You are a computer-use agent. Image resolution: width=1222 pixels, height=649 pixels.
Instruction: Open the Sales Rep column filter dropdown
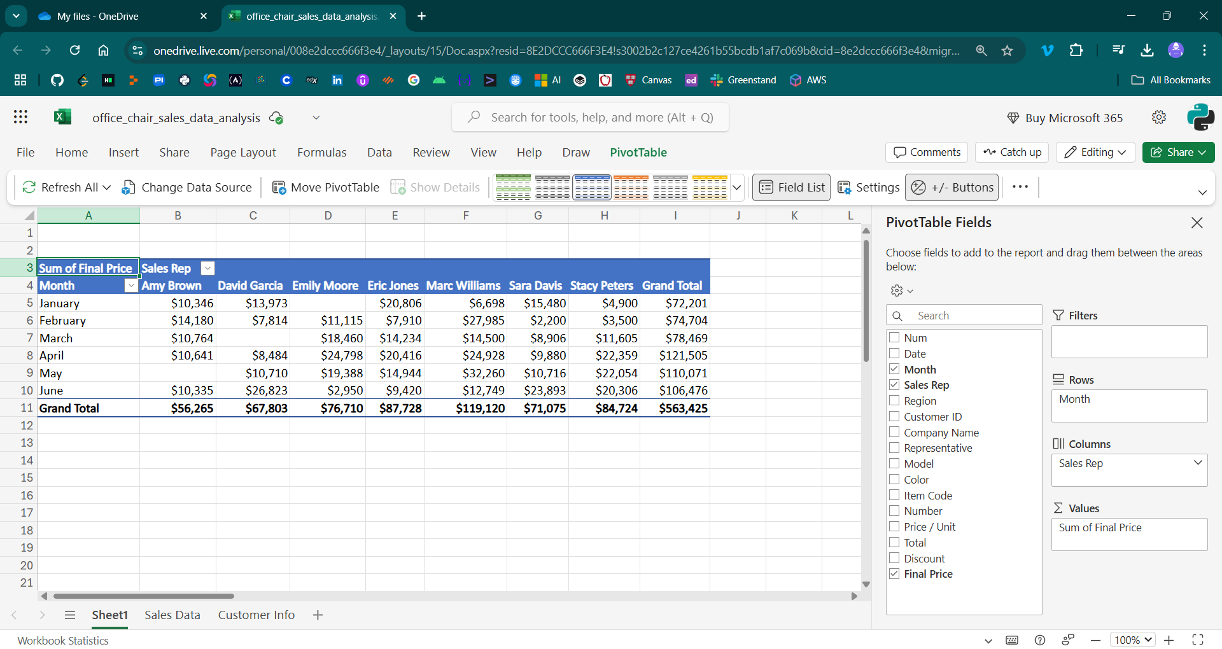pyautogui.click(x=207, y=269)
